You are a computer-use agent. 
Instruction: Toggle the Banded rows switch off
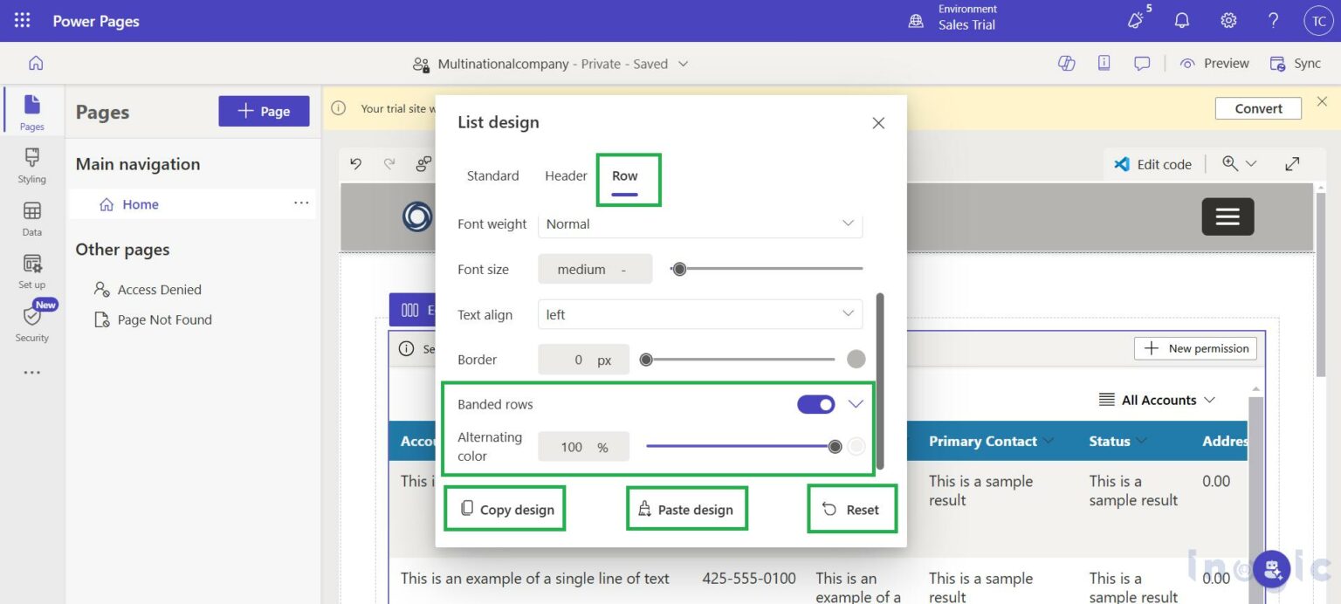(815, 404)
